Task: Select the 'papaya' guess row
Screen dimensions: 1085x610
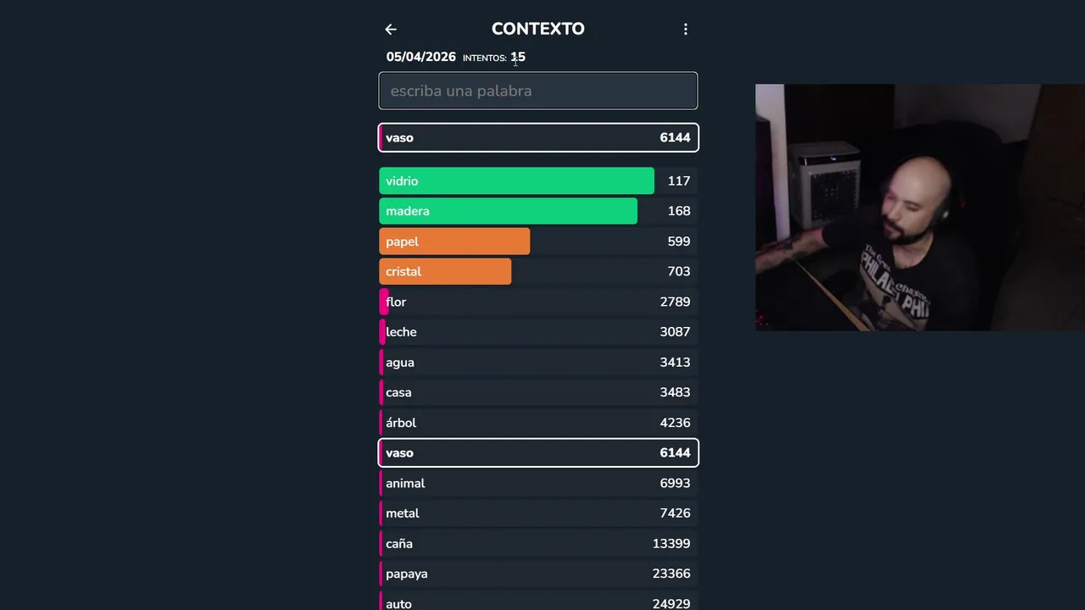Action: click(538, 574)
